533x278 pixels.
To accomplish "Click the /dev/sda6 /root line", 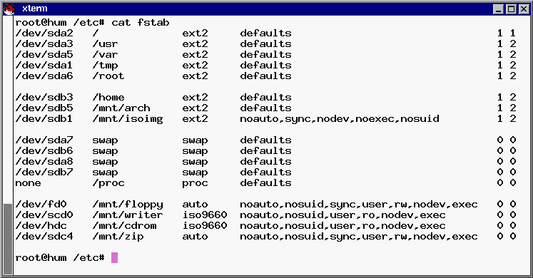I will tap(266, 76).
